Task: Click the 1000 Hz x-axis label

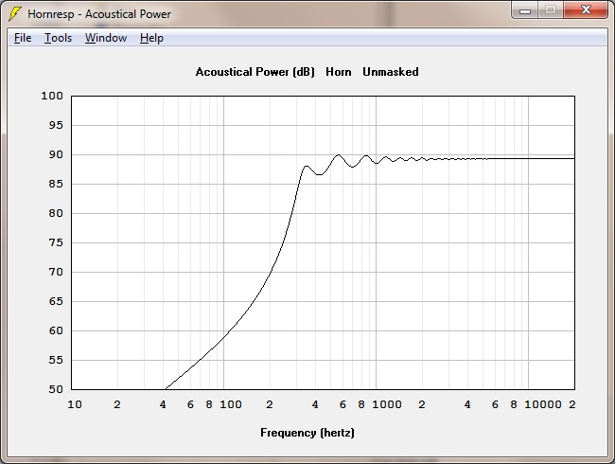Action: tap(387, 404)
